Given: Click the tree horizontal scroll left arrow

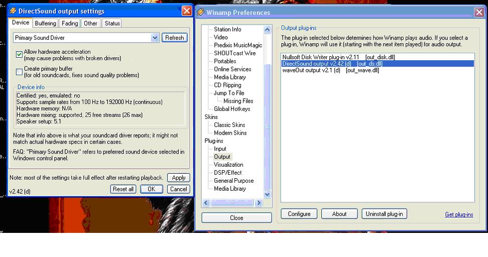Looking at the screenshot, I should (x=206, y=203).
